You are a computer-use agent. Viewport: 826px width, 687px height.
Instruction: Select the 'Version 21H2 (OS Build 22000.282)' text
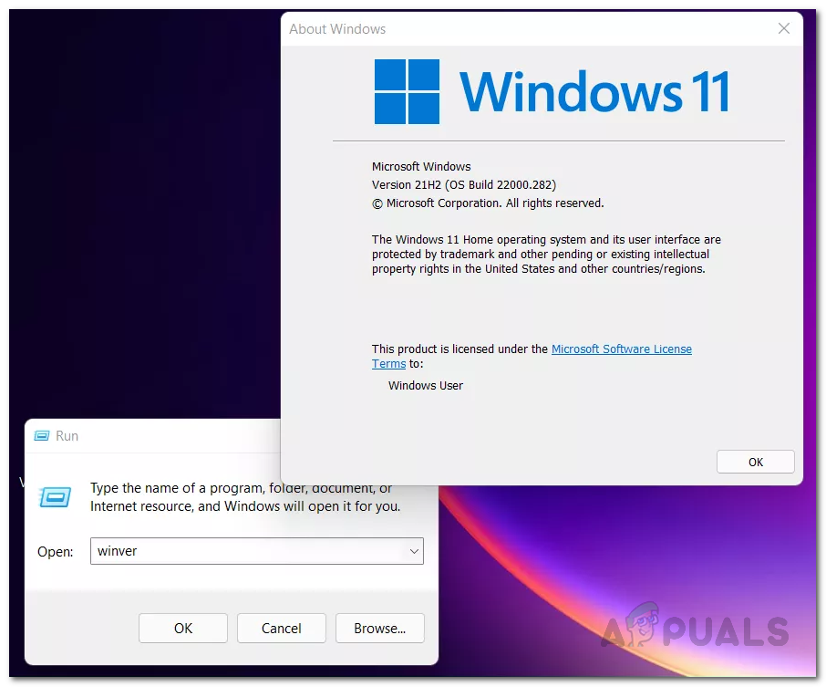pos(463,184)
